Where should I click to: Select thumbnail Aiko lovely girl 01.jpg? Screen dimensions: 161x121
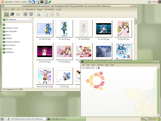pos(45,76)
